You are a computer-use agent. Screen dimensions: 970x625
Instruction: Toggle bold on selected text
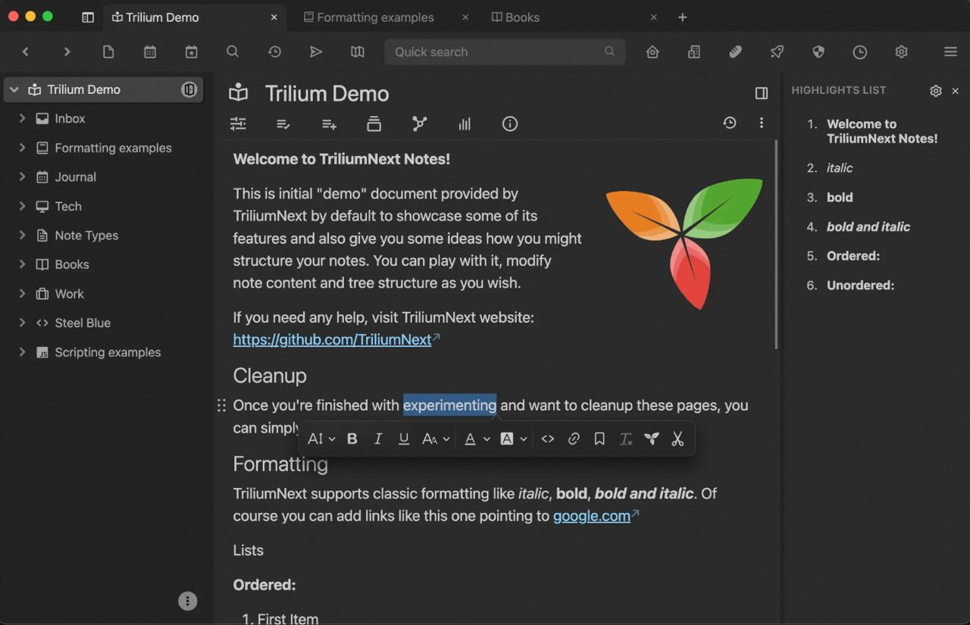352,439
